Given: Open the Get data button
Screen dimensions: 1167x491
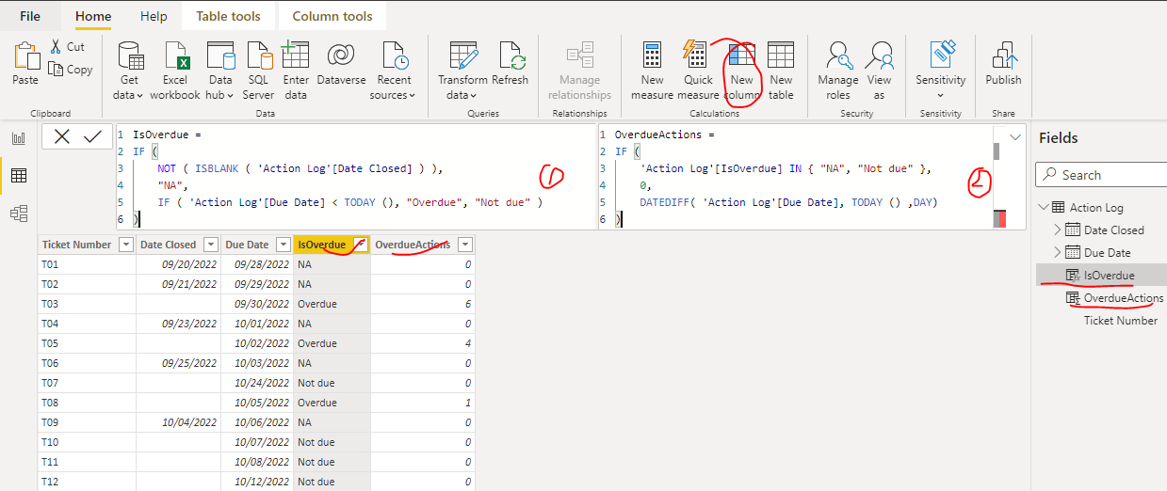Looking at the screenshot, I should 128,71.
